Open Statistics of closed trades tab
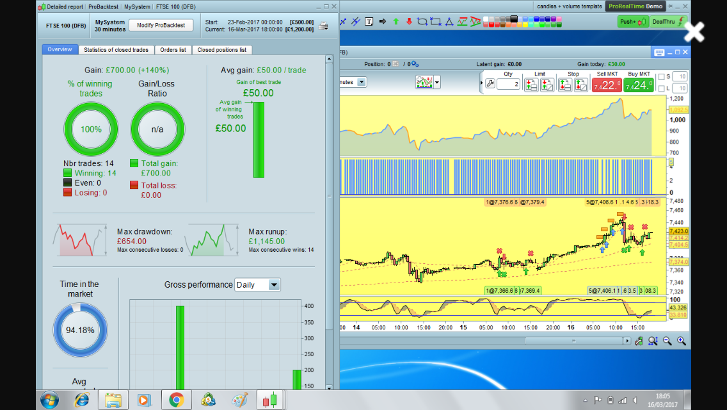 116,50
